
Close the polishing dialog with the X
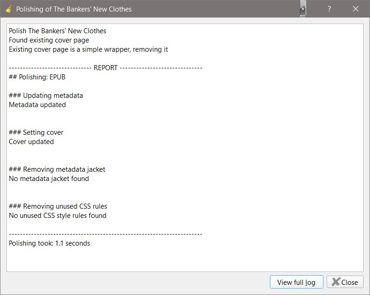click(x=356, y=9)
